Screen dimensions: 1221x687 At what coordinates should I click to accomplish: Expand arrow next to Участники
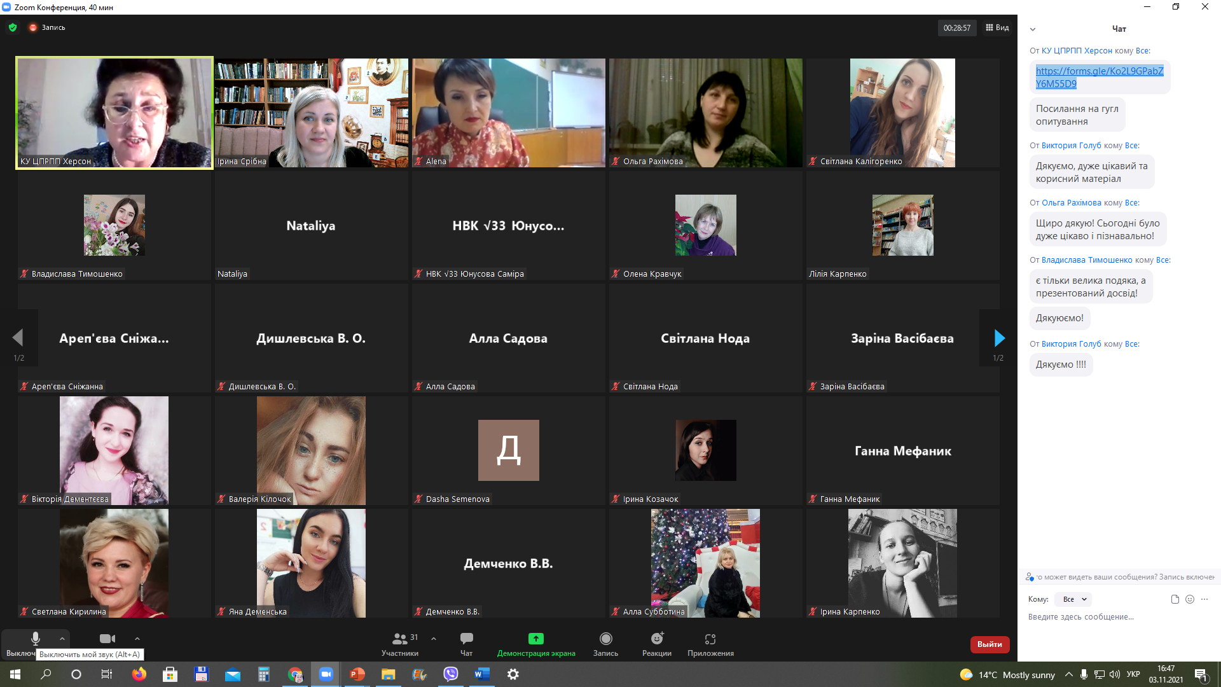click(434, 639)
